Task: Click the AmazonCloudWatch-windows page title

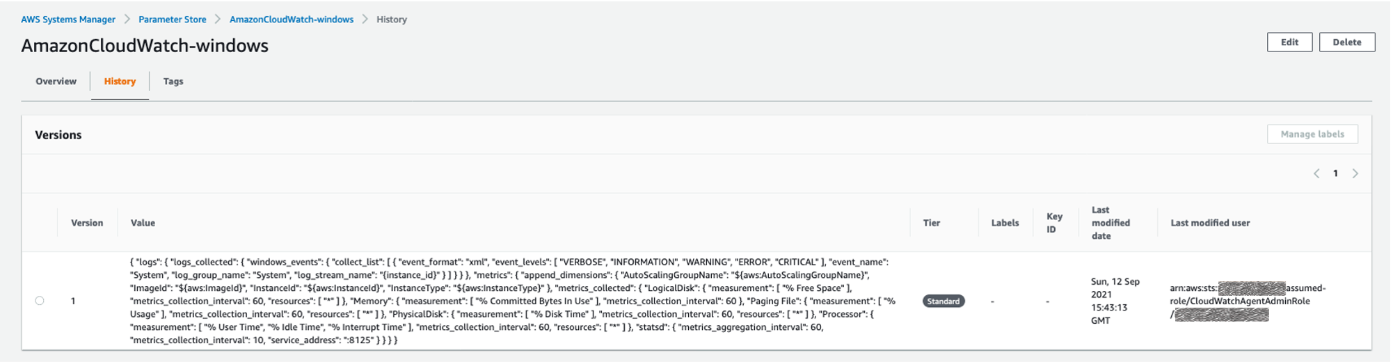Action: [x=145, y=45]
